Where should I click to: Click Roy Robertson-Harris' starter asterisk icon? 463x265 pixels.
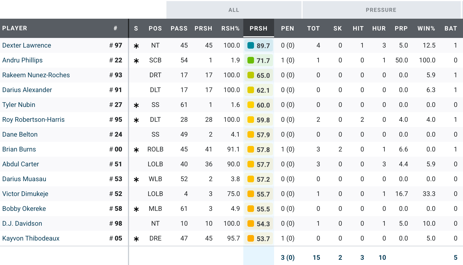pos(136,120)
